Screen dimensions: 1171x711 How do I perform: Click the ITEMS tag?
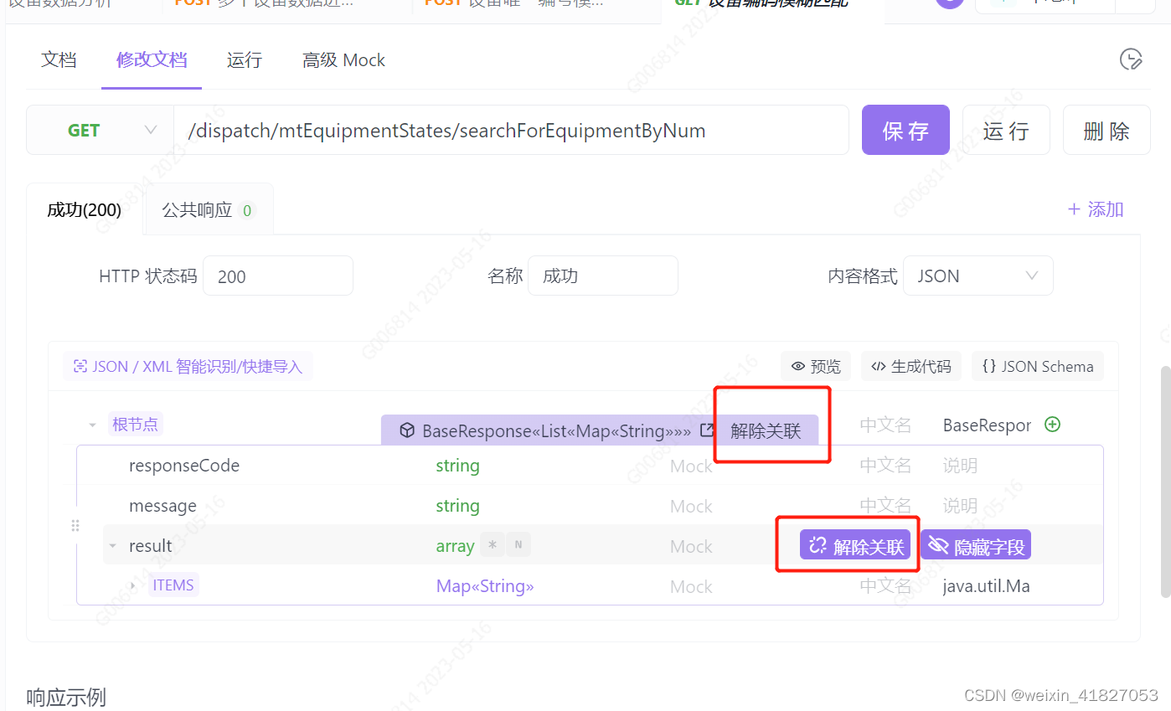173,585
